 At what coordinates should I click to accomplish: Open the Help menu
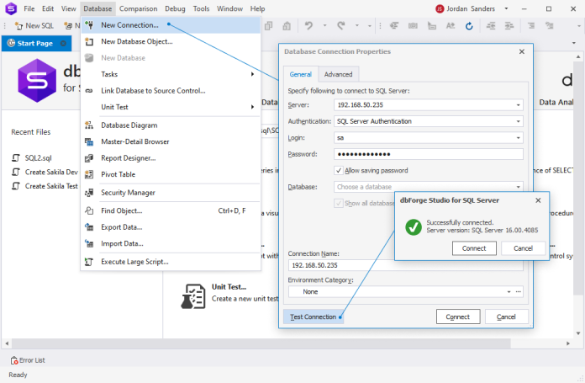coord(257,8)
